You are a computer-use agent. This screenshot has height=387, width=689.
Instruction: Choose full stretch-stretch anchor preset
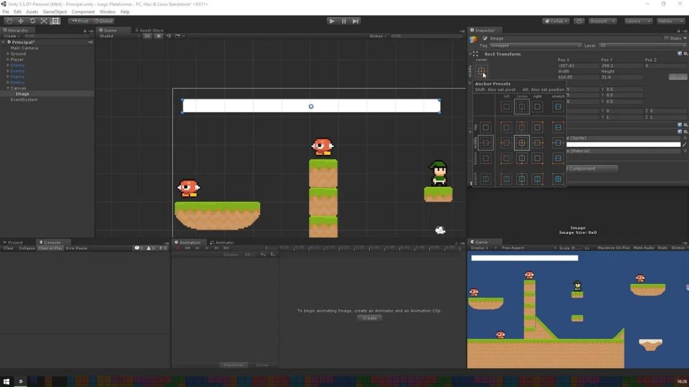coord(558,179)
